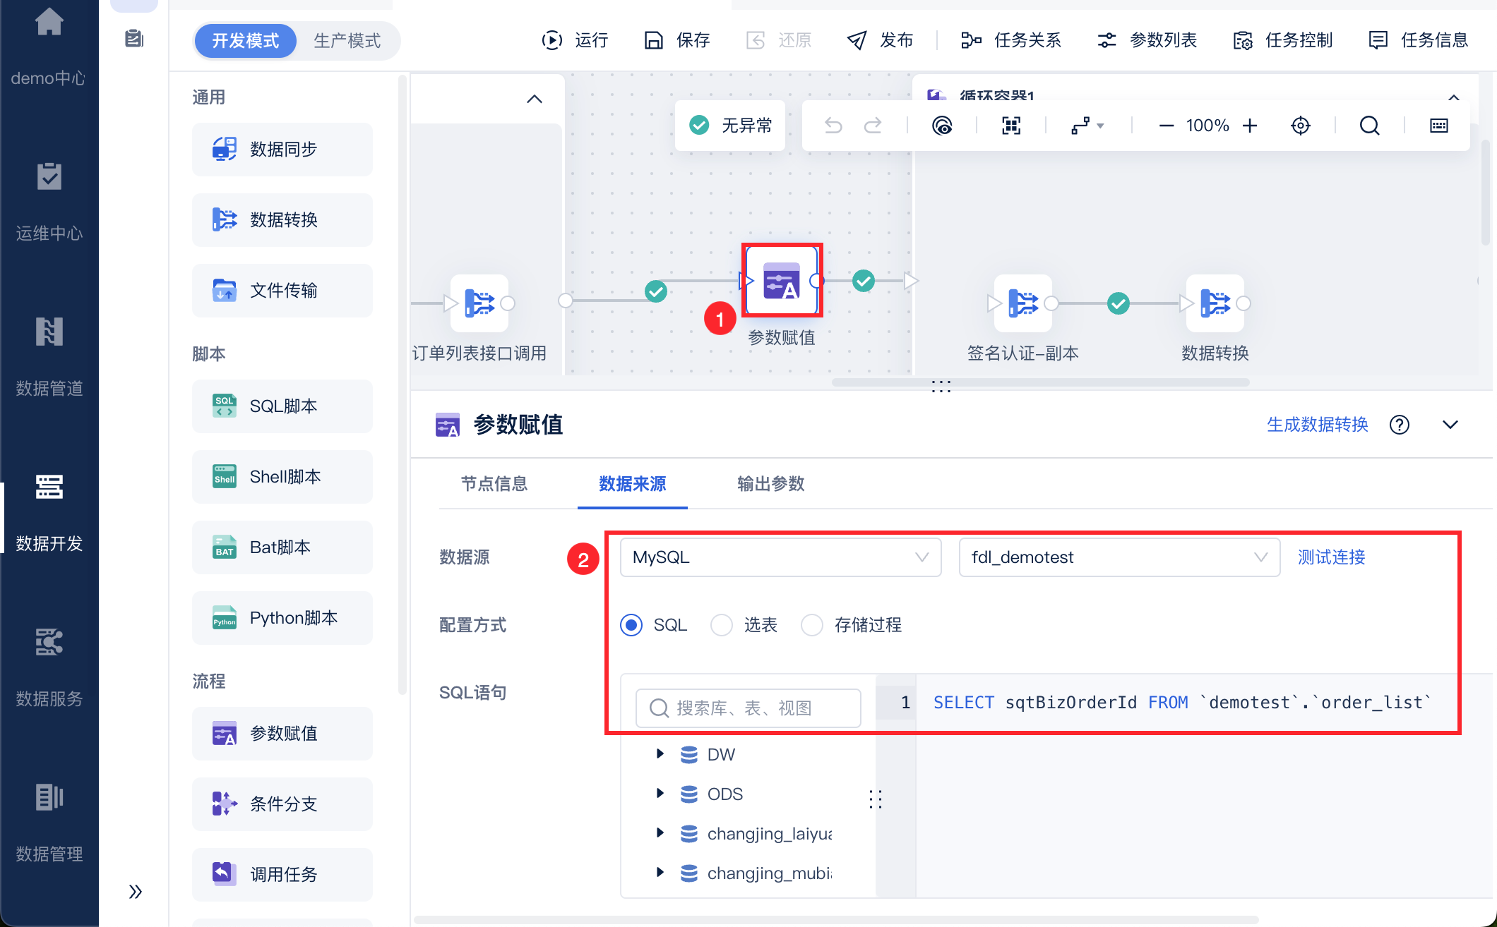The height and width of the screenshot is (927, 1497).
Task: Click the 测试连接 link
Action: coord(1331,557)
